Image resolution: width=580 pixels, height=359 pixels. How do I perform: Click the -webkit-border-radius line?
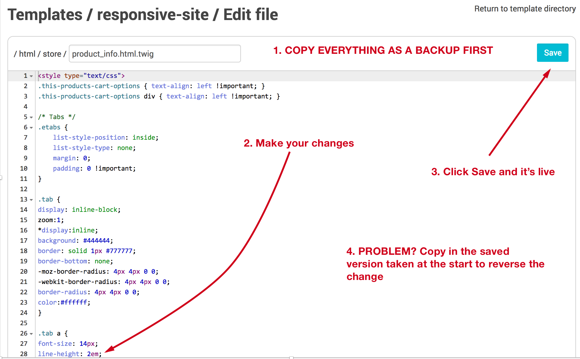[x=104, y=282]
